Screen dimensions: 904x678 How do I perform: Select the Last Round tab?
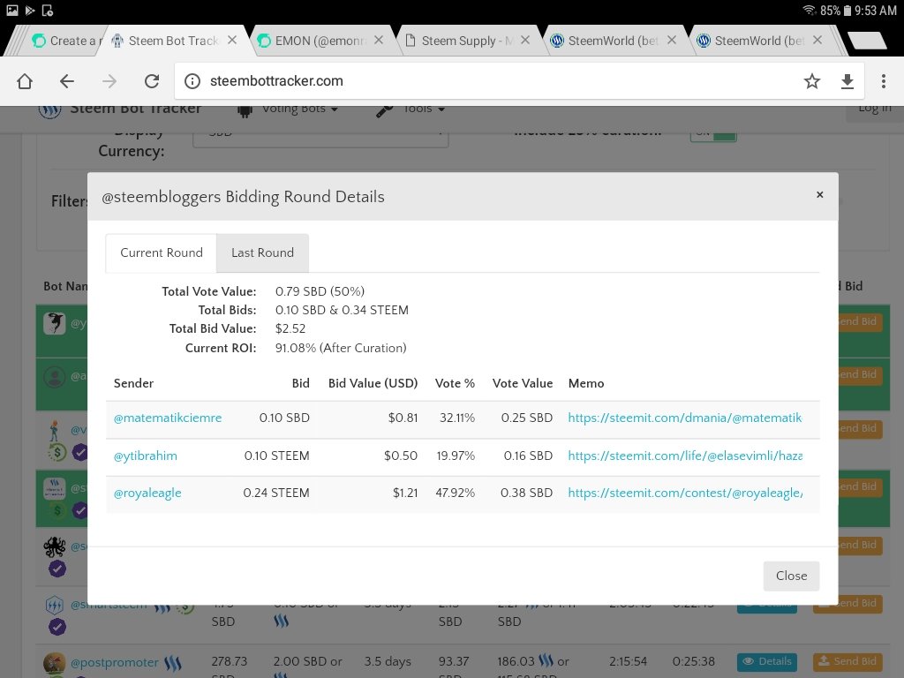(262, 252)
